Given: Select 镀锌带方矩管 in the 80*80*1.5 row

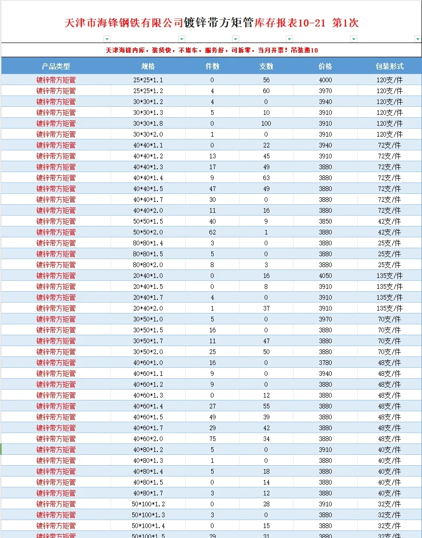Looking at the screenshot, I should click(x=56, y=254).
